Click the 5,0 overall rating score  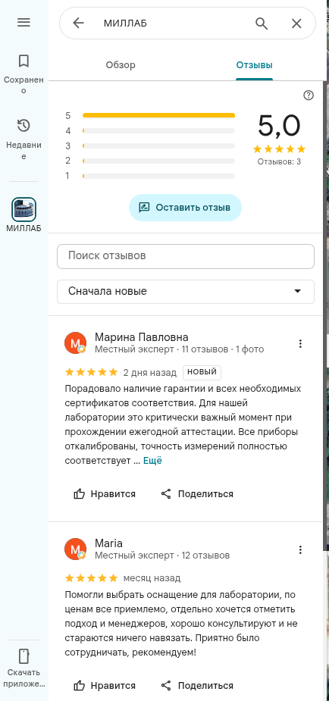click(279, 126)
